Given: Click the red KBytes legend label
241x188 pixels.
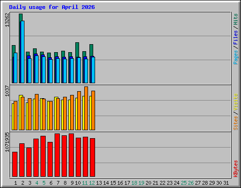Looking at the screenshot, I should click(235, 169).
